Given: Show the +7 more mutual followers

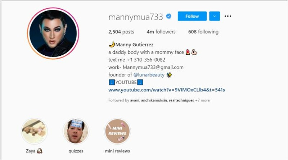Looking at the screenshot, I should [x=202, y=100].
